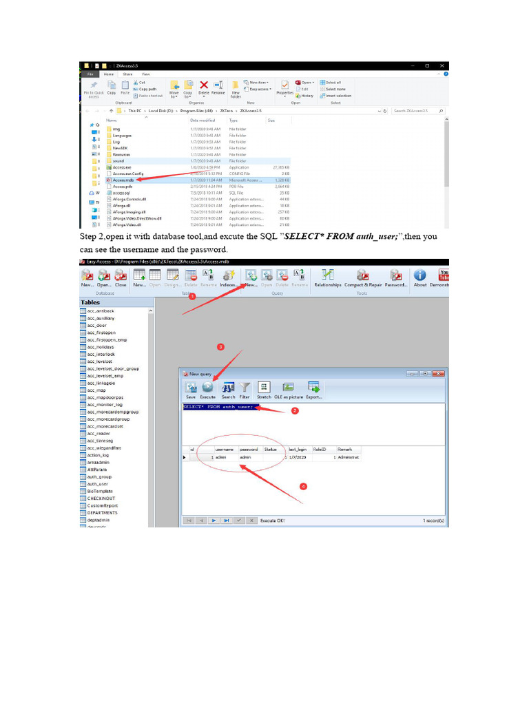This screenshot has height=705, width=529.
Task: Click the Search ZKAccess3.5 box
Action: pos(418,111)
